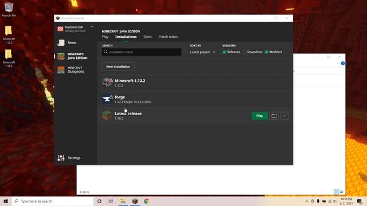Screen dimensions: 367x206
Task: Select the Minecraft 1.12.2 installation name
Action: pyautogui.click(x=130, y=81)
